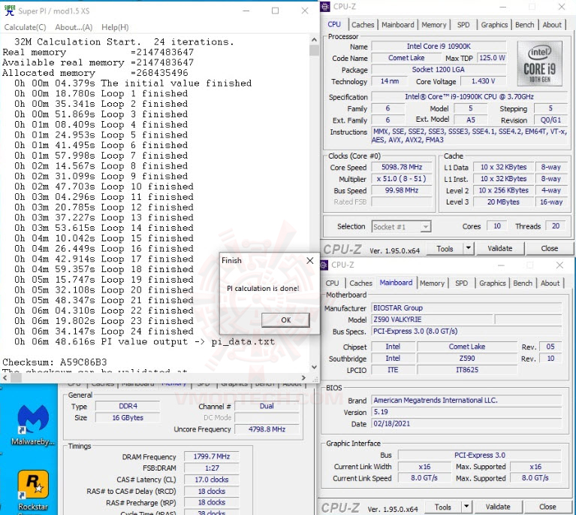Close the Finish dialog with the X
This screenshot has width=576, height=515.
coord(310,260)
